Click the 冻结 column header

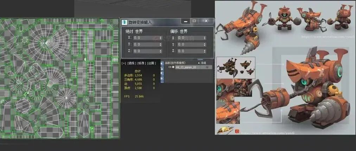203,63
